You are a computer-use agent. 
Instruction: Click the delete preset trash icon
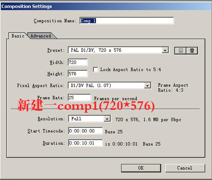(x=192, y=50)
